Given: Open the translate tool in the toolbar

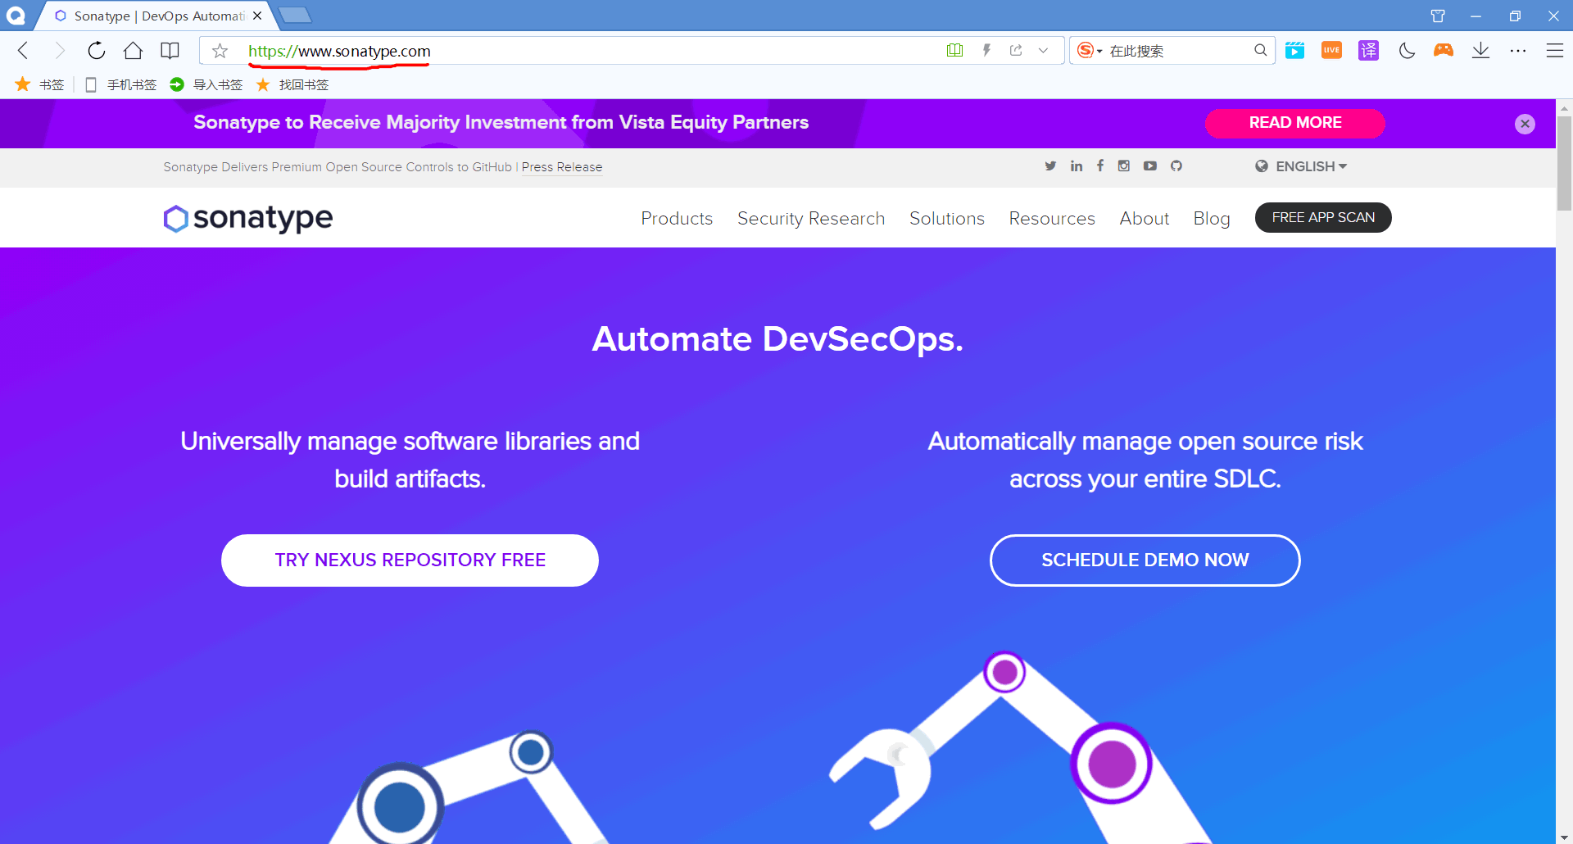Looking at the screenshot, I should (1367, 50).
